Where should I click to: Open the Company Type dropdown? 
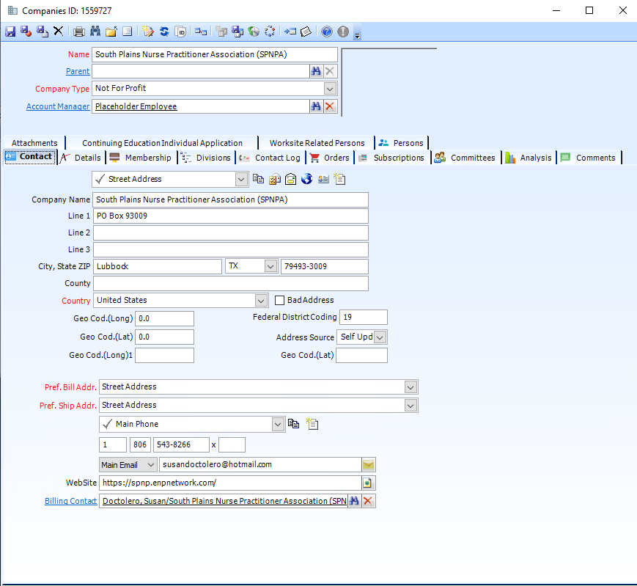click(330, 88)
